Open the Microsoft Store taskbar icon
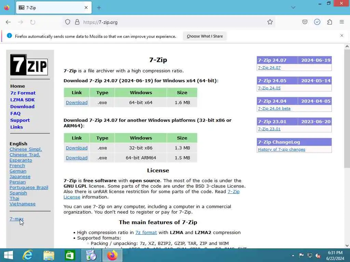Screen dimensions: 350x262 click(x=70, y=255)
